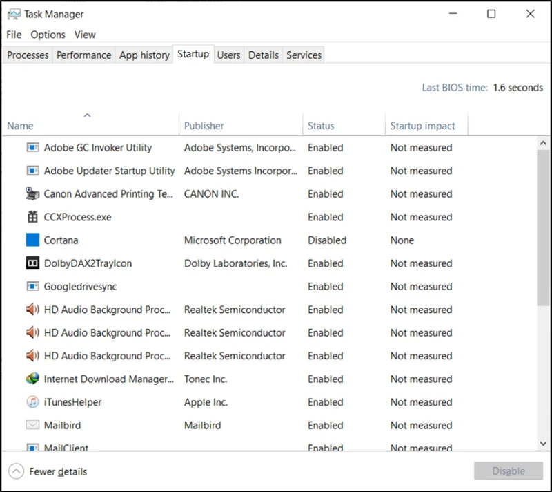Image resolution: width=552 pixels, height=492 pixels.
Task: Click the Disabled status of Cortana
Action: (x=327, y=240)
